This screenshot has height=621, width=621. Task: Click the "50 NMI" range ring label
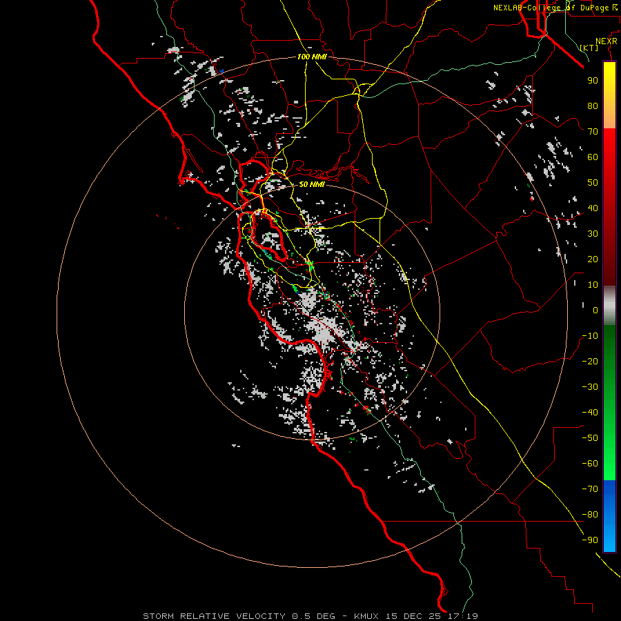point(312,184)
